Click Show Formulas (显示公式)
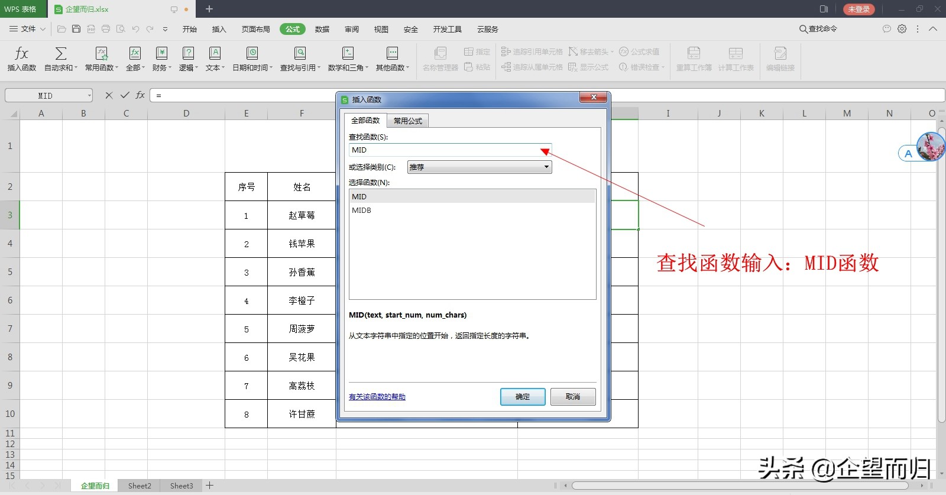Image resolution: width=946 pixels, height=495 pixels. pos(588,67)
